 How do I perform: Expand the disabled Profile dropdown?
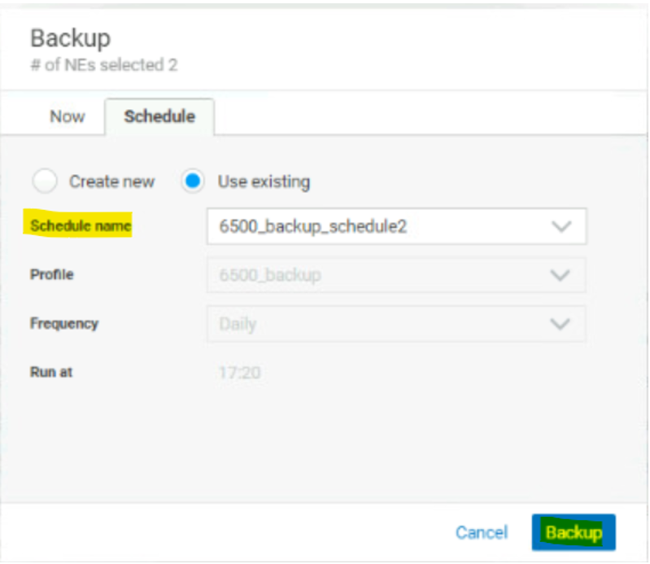click(x=396, y=275)
